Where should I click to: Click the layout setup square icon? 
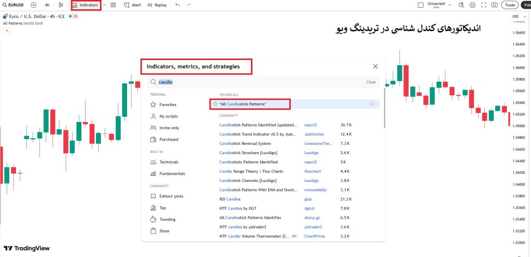click(x=421, y=5)
